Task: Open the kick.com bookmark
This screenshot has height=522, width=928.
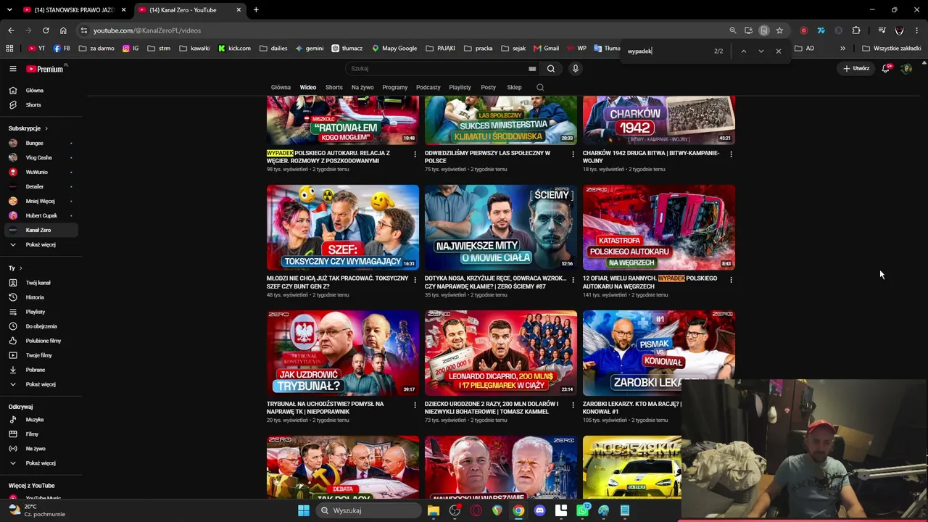Action: pyautogui.click(x=234, y=49)
